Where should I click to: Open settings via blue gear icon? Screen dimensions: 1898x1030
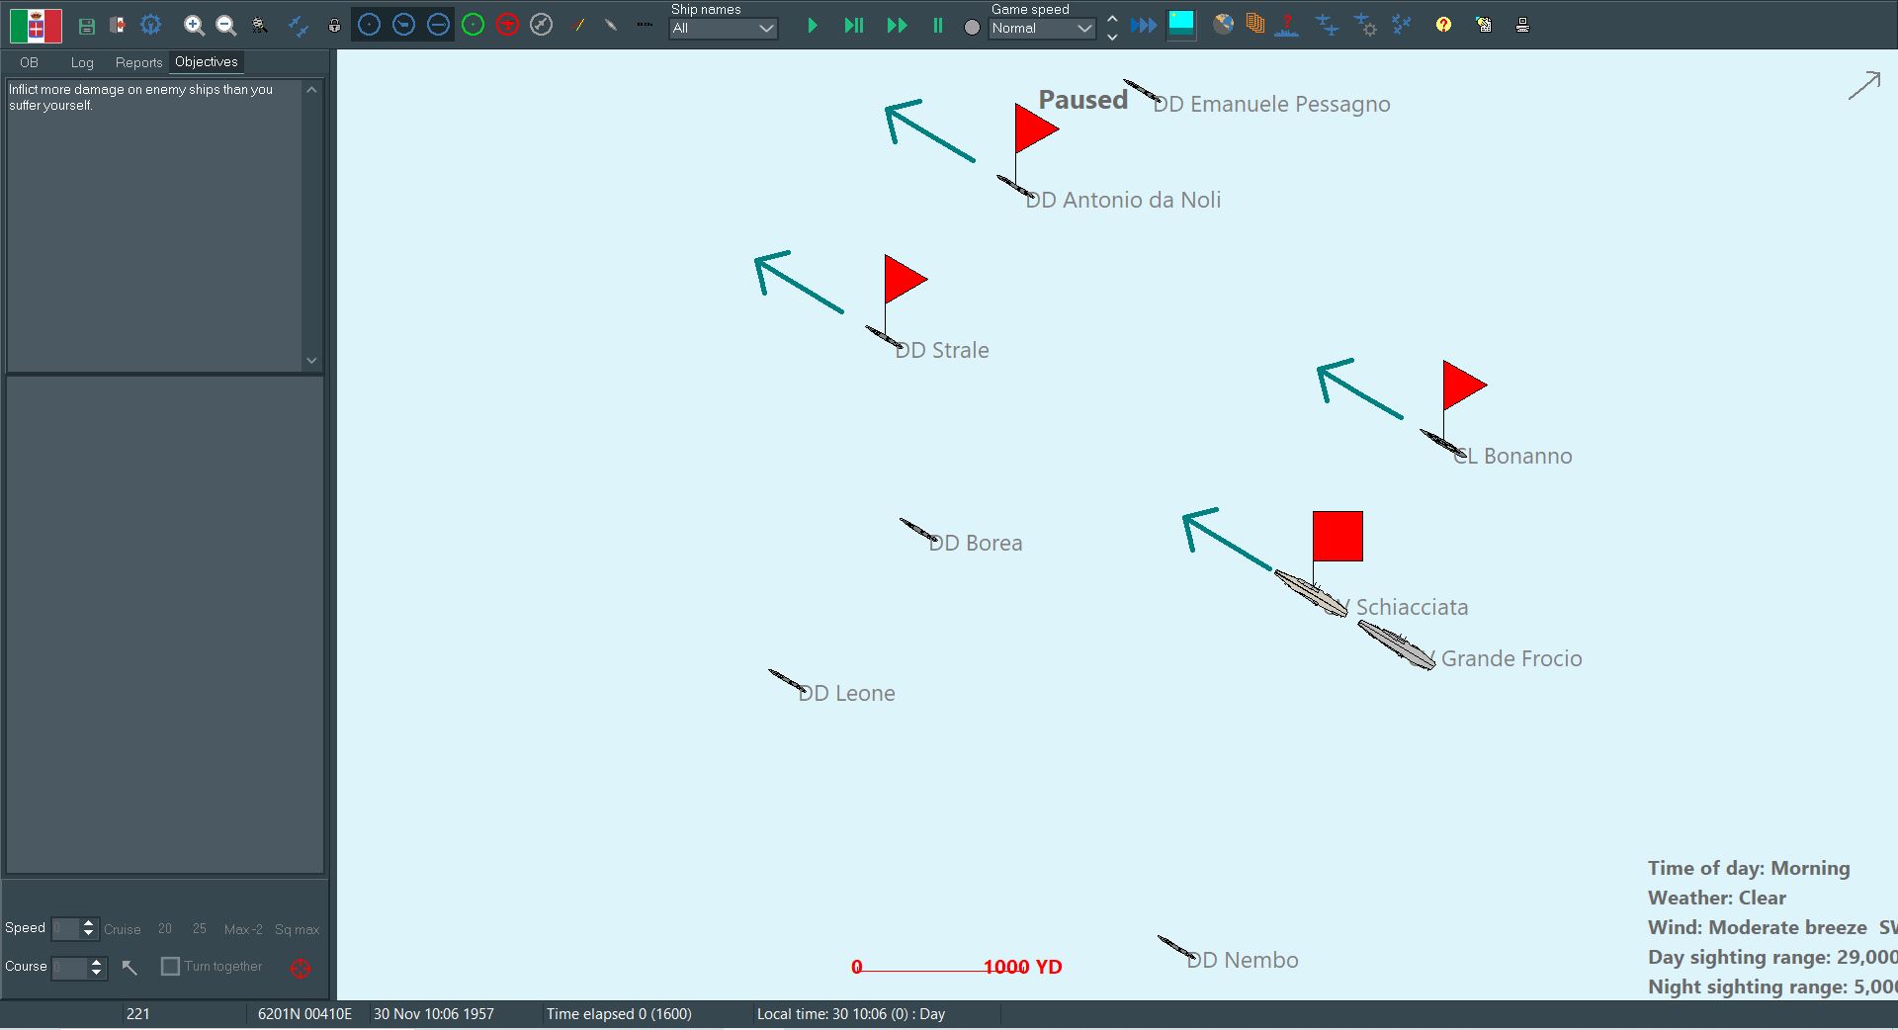tap(150, 25)
